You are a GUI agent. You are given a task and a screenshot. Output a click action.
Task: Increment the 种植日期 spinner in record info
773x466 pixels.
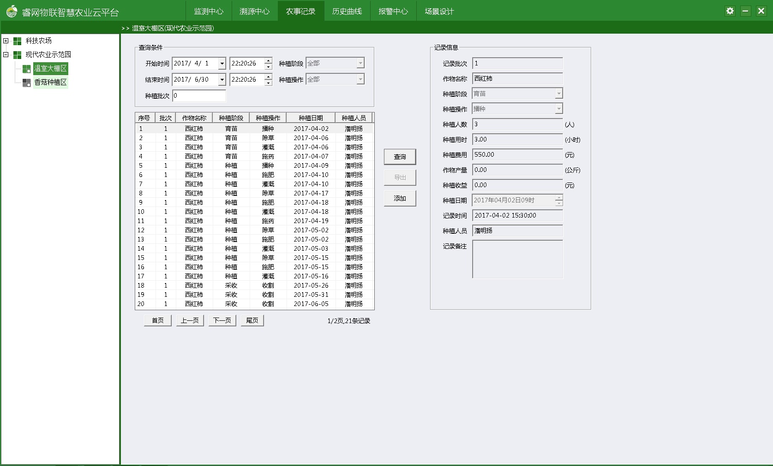[559, 198]
